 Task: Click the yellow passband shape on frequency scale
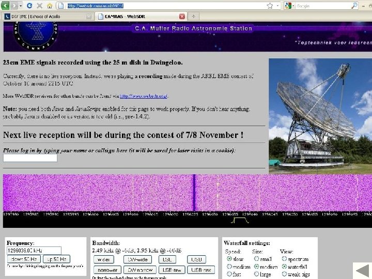240,221
